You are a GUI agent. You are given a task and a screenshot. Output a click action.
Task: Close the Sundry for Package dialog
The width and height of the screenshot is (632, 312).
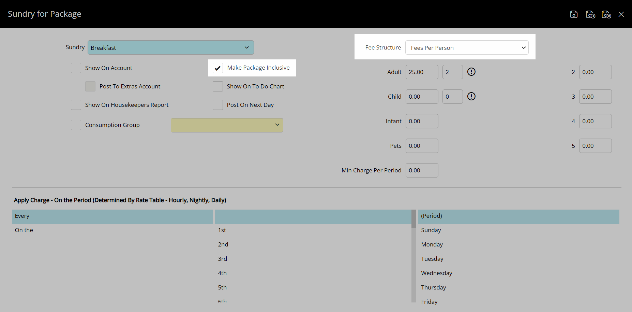click(x=621, y=14)
